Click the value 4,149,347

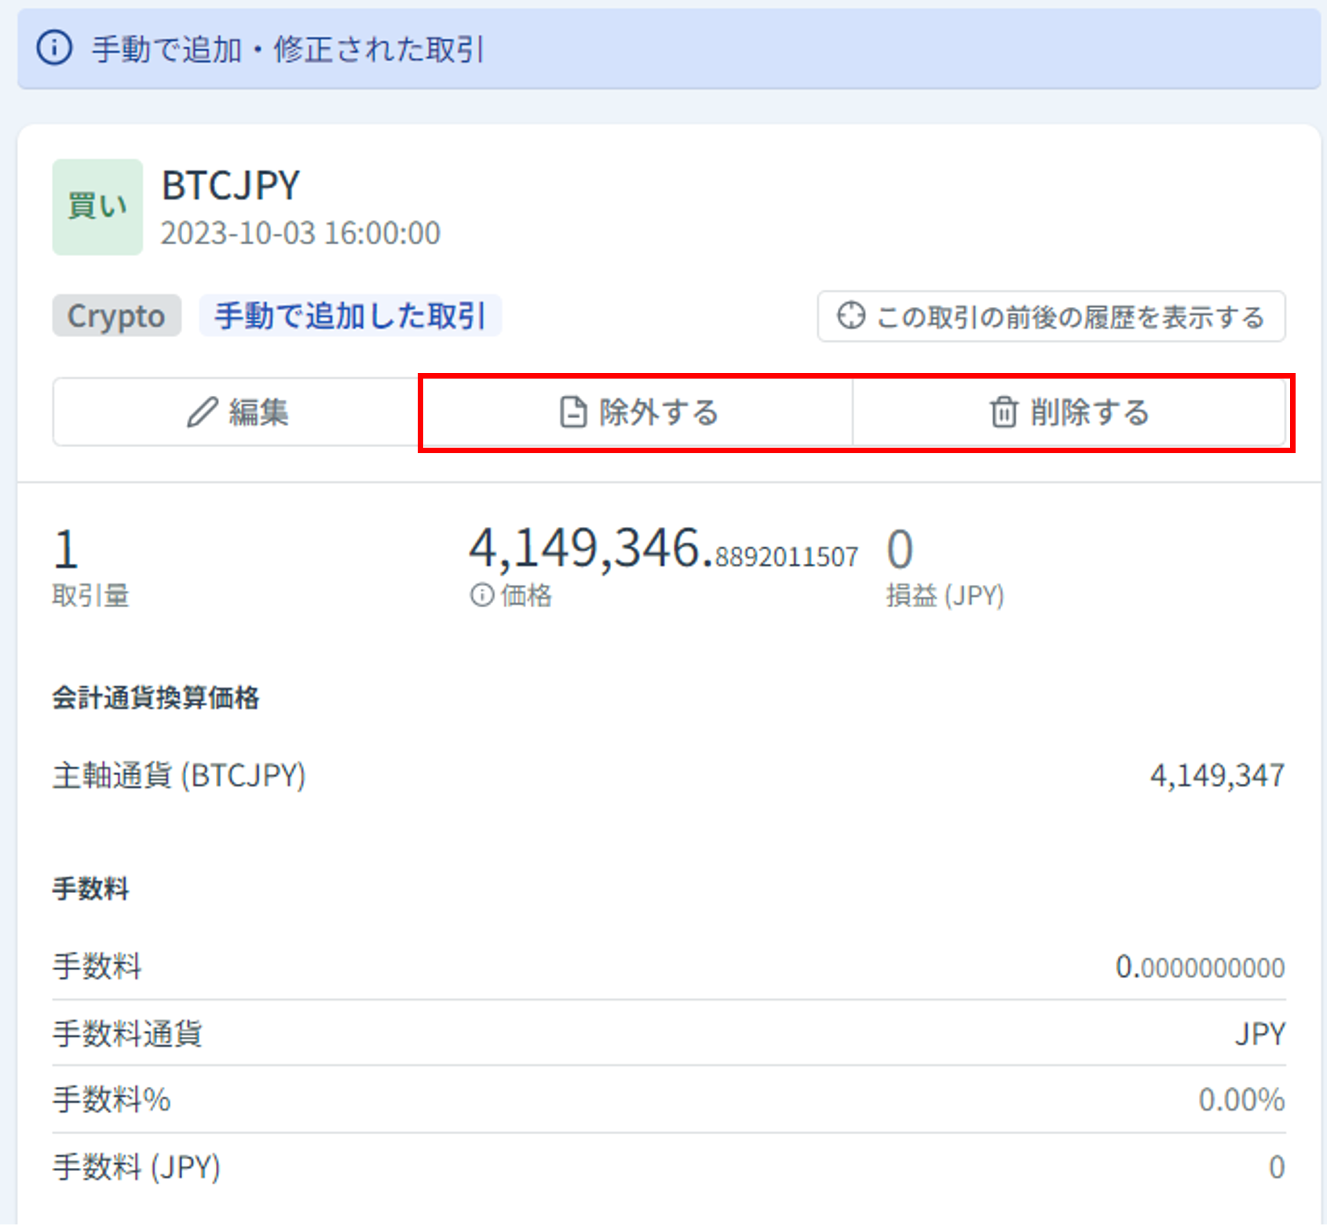point(1217,776)
